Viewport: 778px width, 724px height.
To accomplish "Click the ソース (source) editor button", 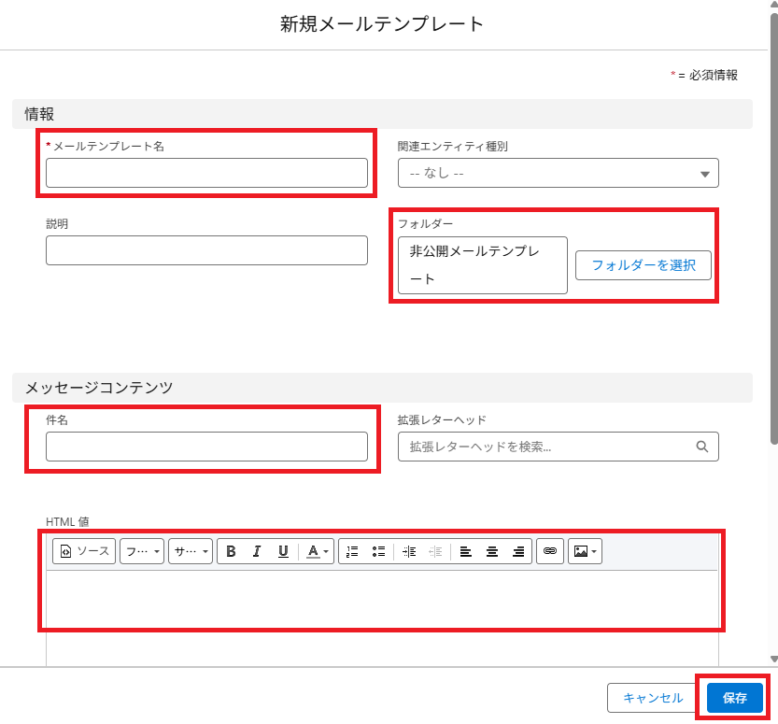I will 84,551.
